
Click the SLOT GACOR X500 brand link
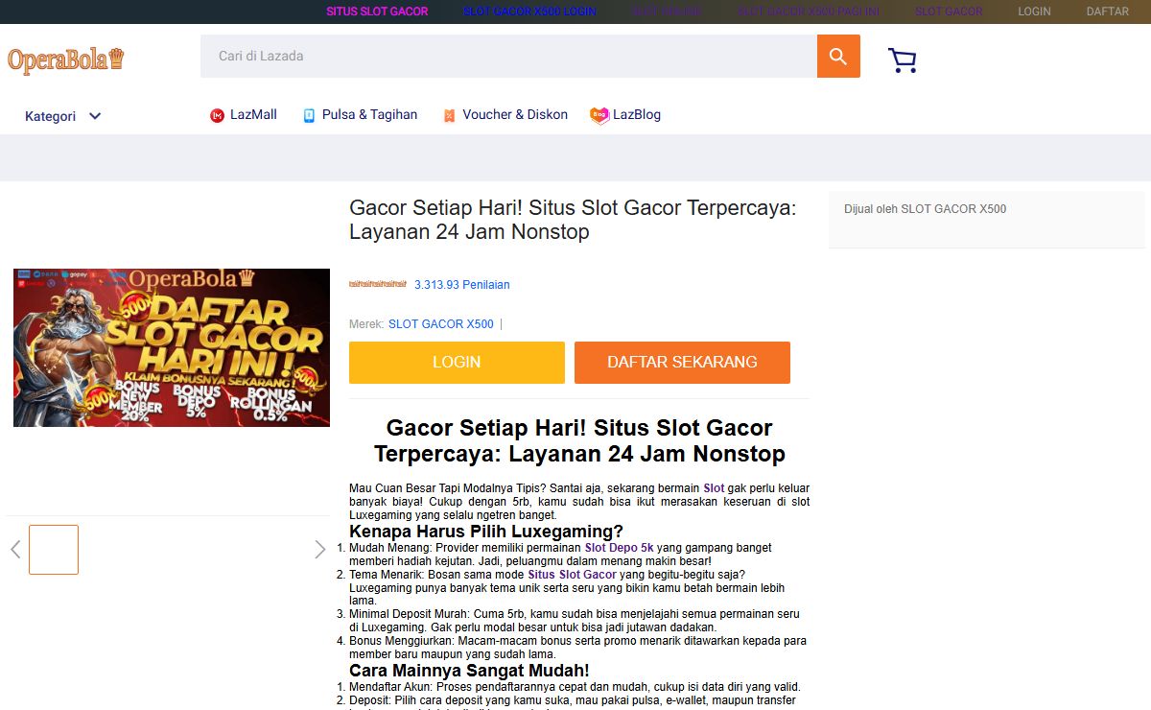pos(441,324)
